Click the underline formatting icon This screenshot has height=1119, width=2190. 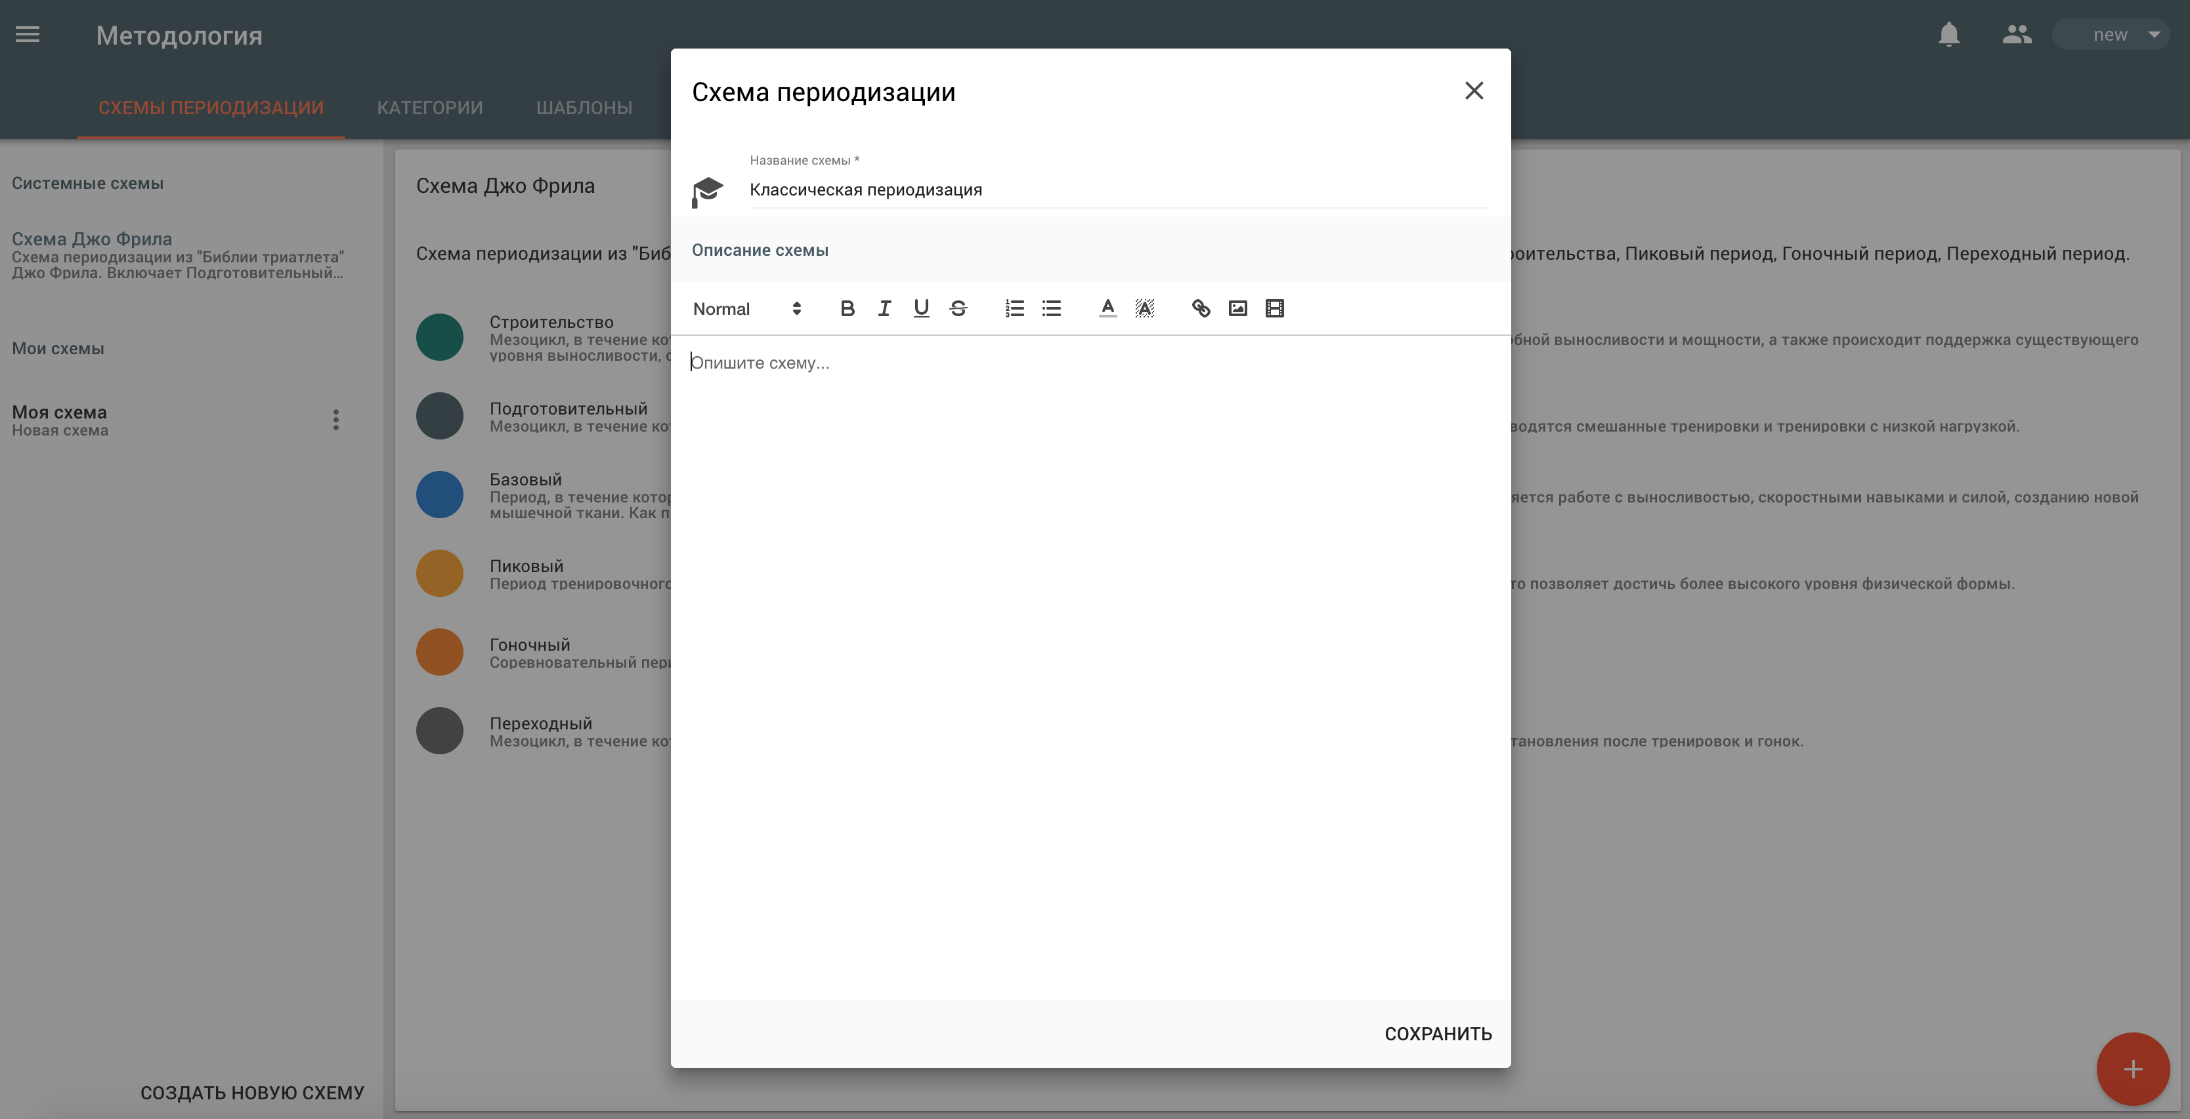(920, 308)
